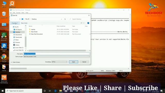Image resolution: width=165 pixels, height=93 pixels.
Task: Click the Up one level arrow
Action: pyautogui.click(x=20, y=19)
